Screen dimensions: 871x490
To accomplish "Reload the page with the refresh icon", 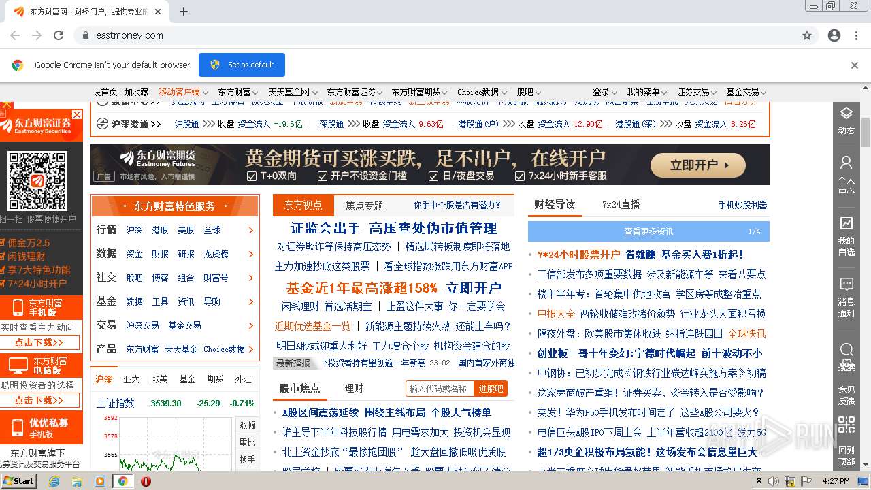I will [x=59, y=35].
